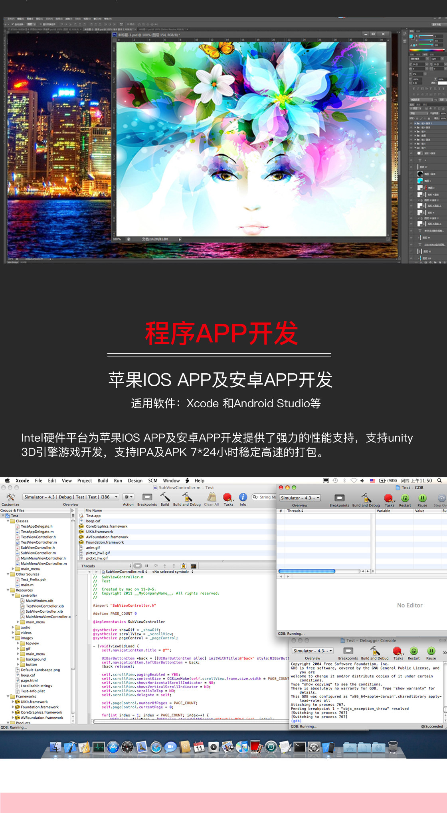The width and height of the screenshot is (447, 813).
Task: Open the Design menu
Action: pyautogui.click(x=135, y=480)
